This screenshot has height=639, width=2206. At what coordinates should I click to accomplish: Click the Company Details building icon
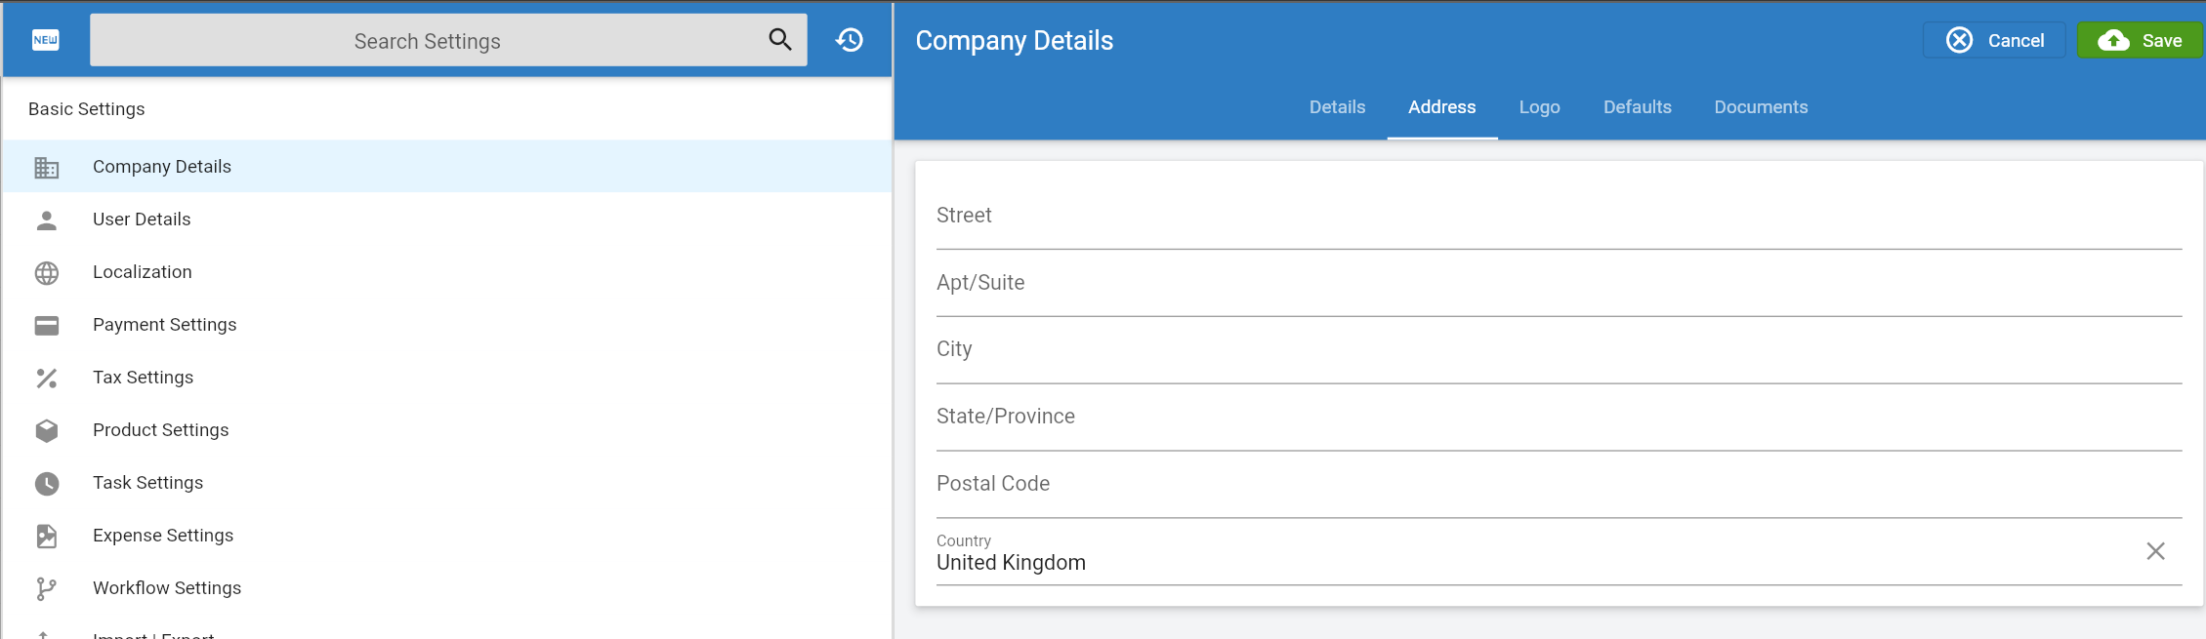(x=46, y=167)
